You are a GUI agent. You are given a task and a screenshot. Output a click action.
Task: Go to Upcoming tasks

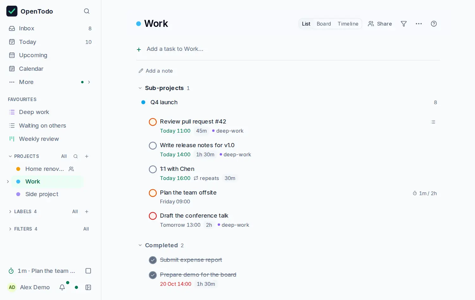point(50,55)
